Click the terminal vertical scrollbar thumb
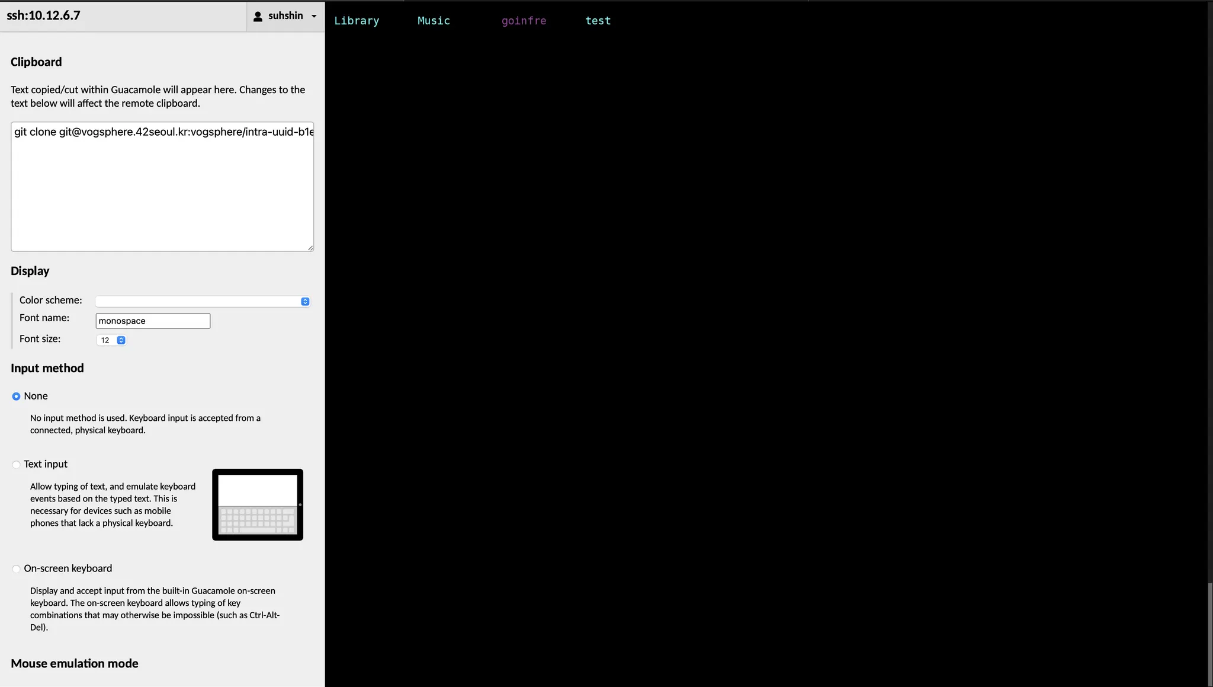Viewport: 1213px width, 687px height. pos(1209,634)
